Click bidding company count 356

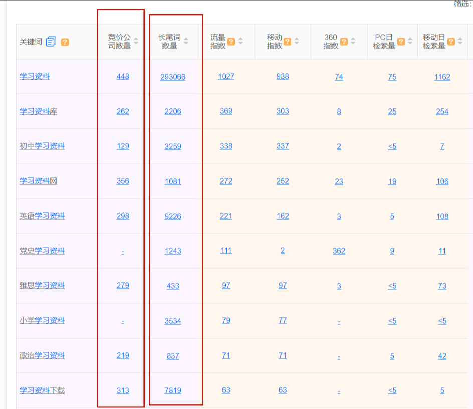point(123,181)
